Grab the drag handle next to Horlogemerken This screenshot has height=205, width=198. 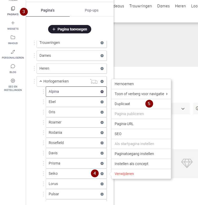point(34,81)
